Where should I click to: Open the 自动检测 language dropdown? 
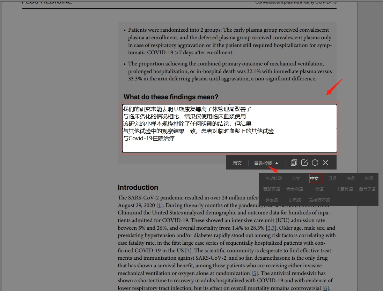[266, 163]
